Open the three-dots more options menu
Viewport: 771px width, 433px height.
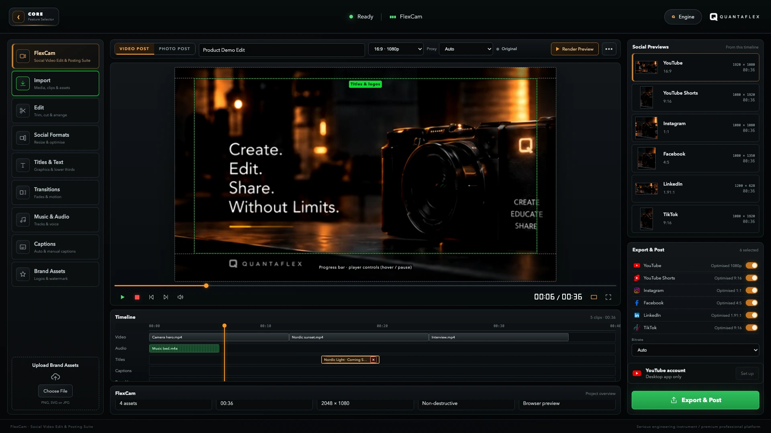(609, 49)
